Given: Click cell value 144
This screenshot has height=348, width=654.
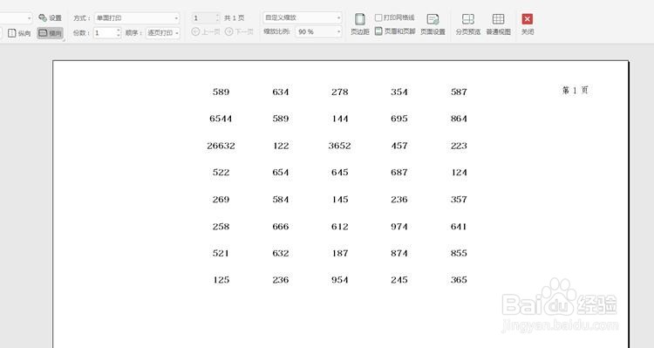Looking at the screenshot, I should [340, 119].
